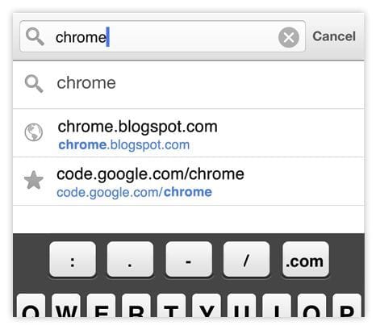Tap the magnifier icon beside chrome suggestion
This screenshot has height=330, width=376.
pyautogui.click(x=34, y=84)
